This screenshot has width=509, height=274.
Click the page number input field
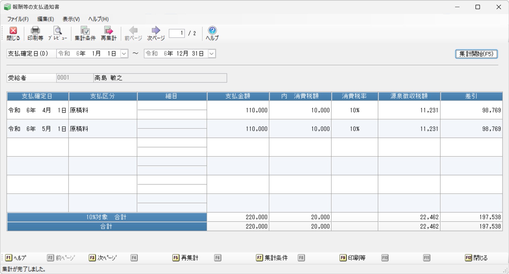[177, 33]
